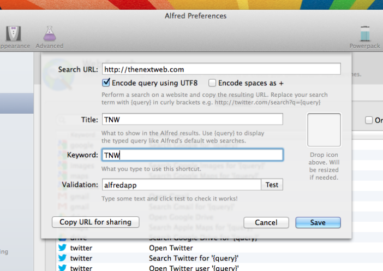Click the Alfred Preferences window title
383x271 pixels.
pos(195,16)
